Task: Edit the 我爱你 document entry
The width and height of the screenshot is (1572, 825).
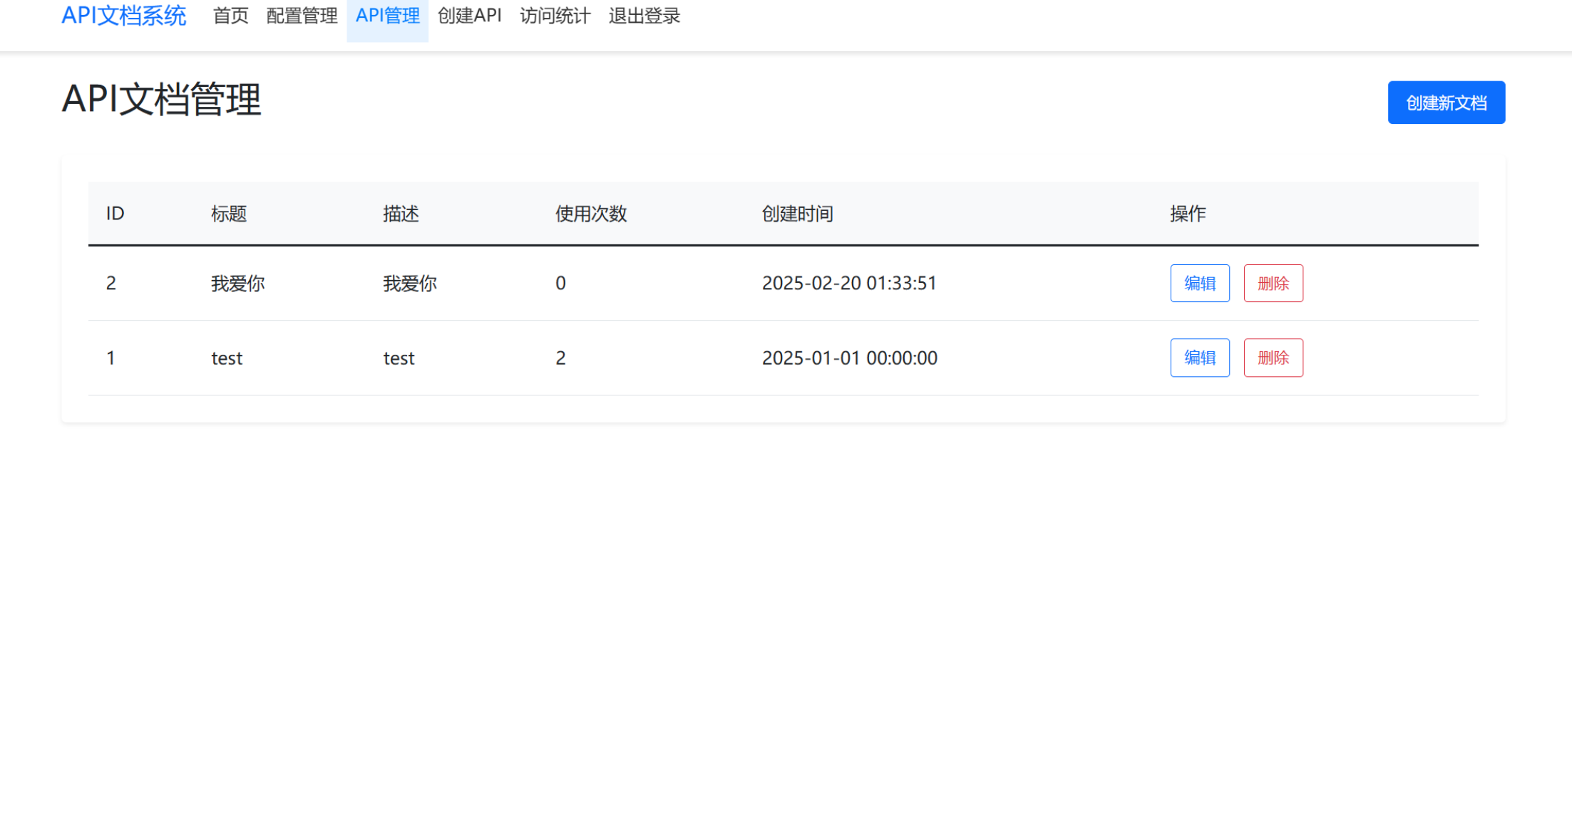Action: click(x=1200, y=283)
